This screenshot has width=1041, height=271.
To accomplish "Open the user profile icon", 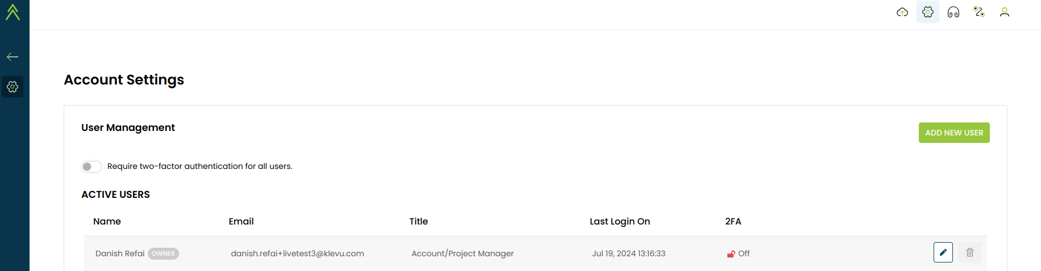I will click(x=1005, y=12).
